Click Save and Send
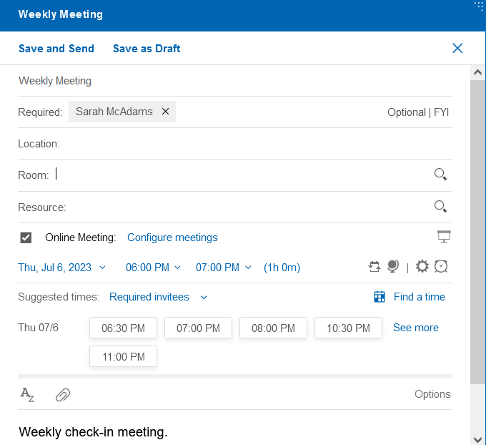The width and height of the screenshot is (486, 445). [x=56, y=49]
